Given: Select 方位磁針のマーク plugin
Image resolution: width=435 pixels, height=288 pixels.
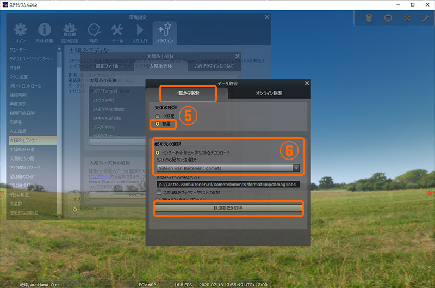Looking at the screenshot, I should [32, 168].
